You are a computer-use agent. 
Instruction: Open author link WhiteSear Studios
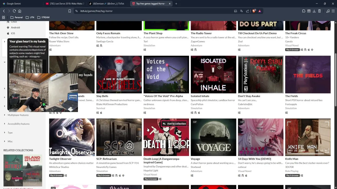point(59,167)
